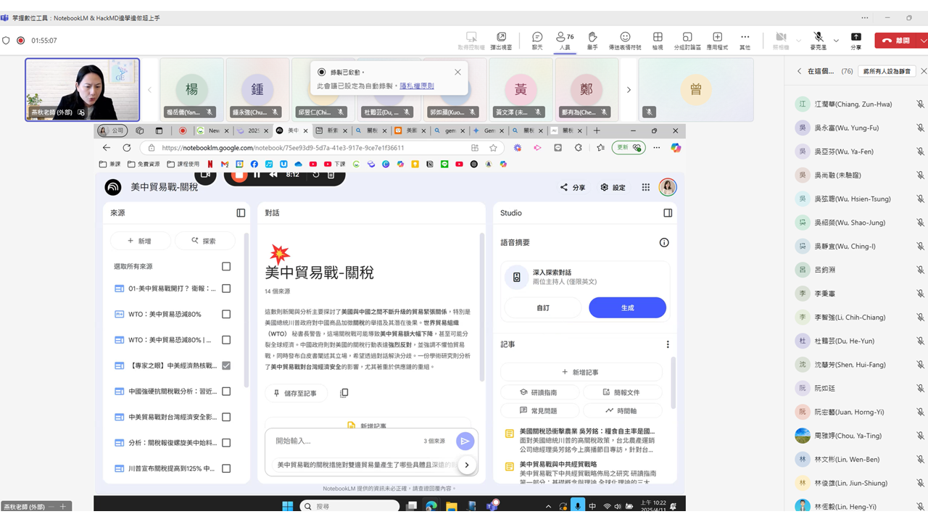The width and height of the screenshot is (928, 522).
Task: Check the WTO：美中貿易恐減80% source checkbox
Action: click(226, 315)
